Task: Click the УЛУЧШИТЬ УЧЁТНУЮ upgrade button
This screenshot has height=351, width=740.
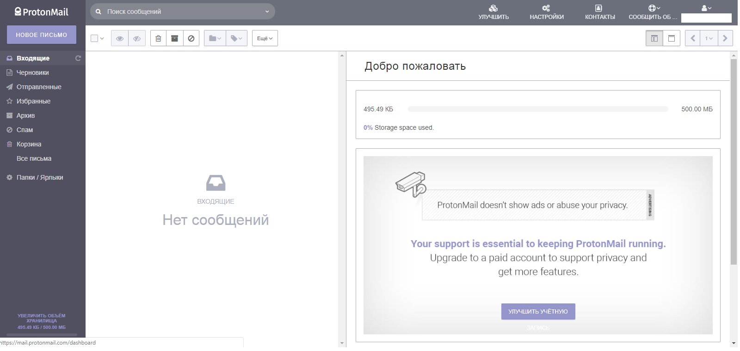Action: 538,311
